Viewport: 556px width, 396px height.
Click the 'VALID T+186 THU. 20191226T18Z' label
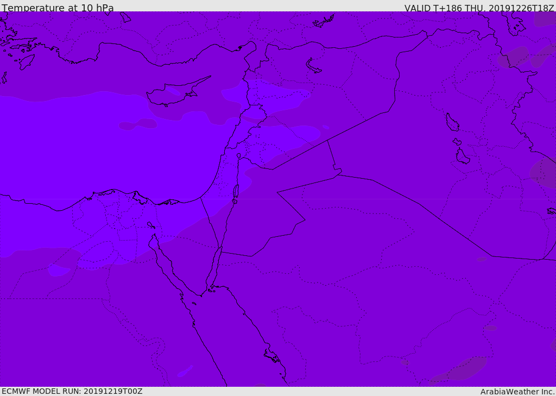click(x=479, y=8)
